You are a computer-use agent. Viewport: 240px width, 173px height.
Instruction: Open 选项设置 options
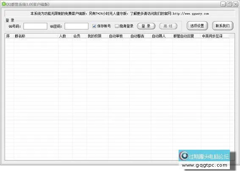point(197,26)
